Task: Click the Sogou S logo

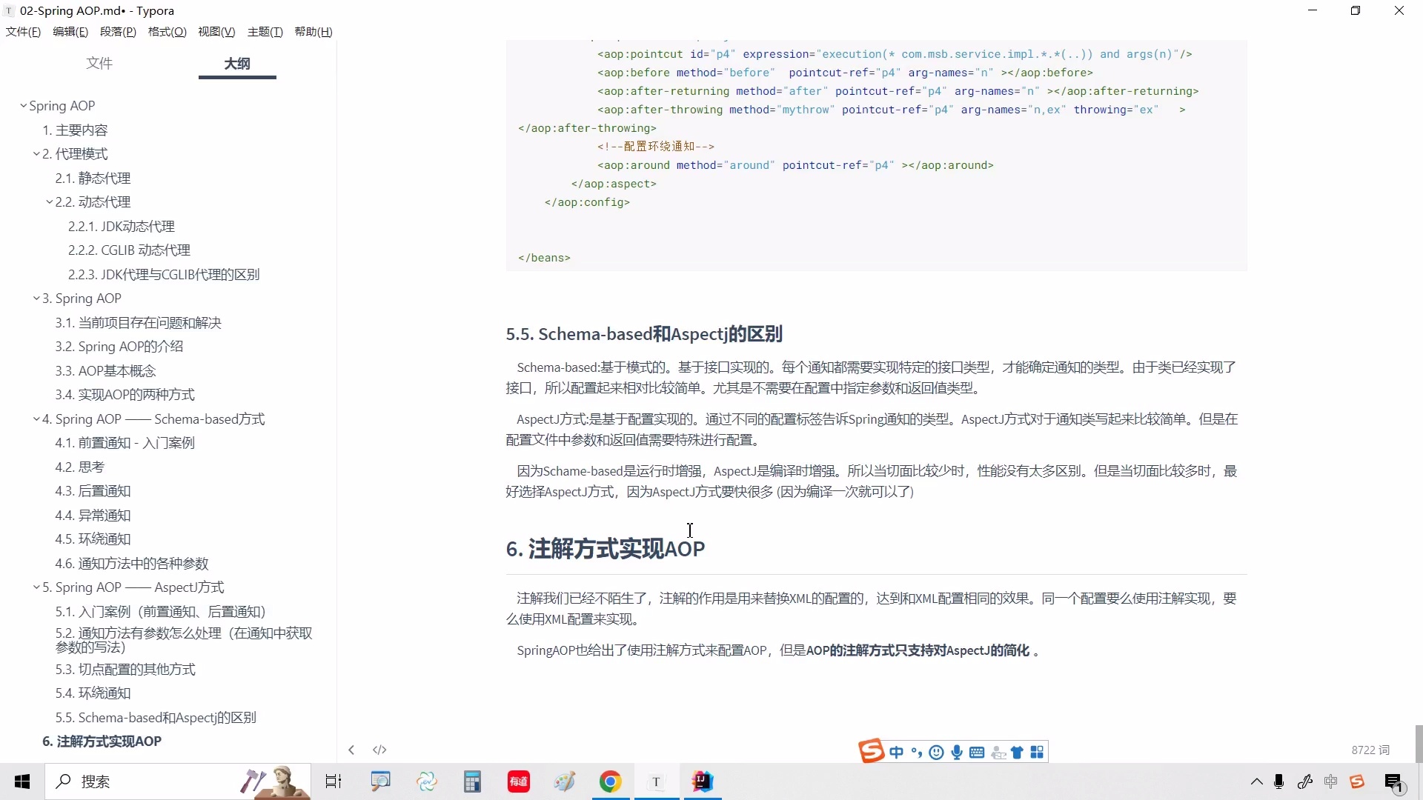Action: tap(872, 750)
